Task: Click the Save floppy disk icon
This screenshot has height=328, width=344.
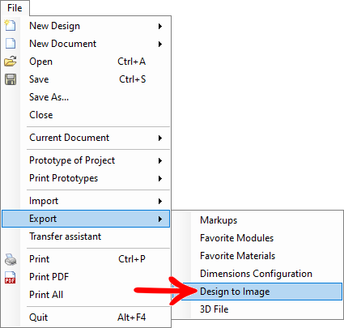Action: click(x=11, y=79)
